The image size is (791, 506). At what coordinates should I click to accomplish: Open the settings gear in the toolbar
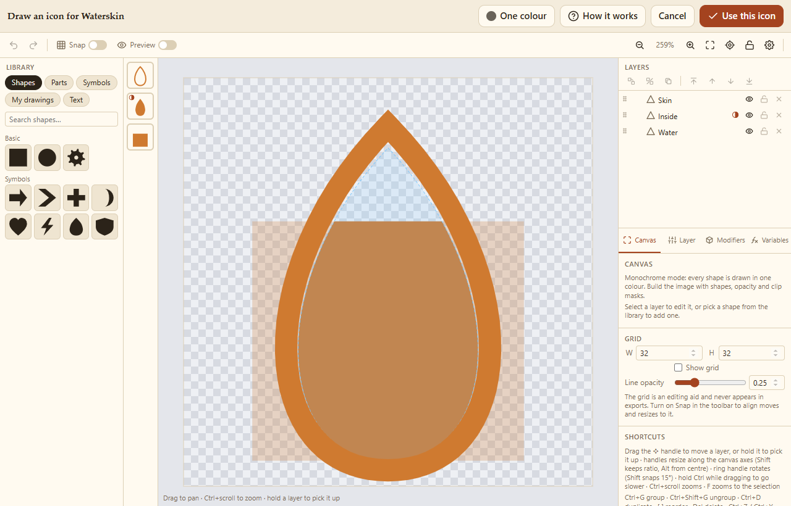tap(769, 45)
